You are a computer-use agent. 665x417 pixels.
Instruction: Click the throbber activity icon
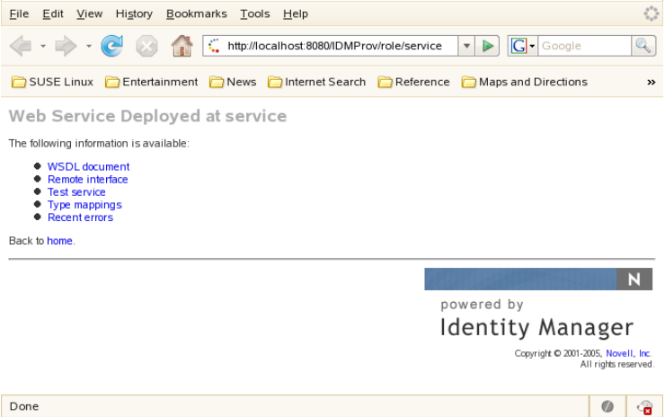[652, 13]
